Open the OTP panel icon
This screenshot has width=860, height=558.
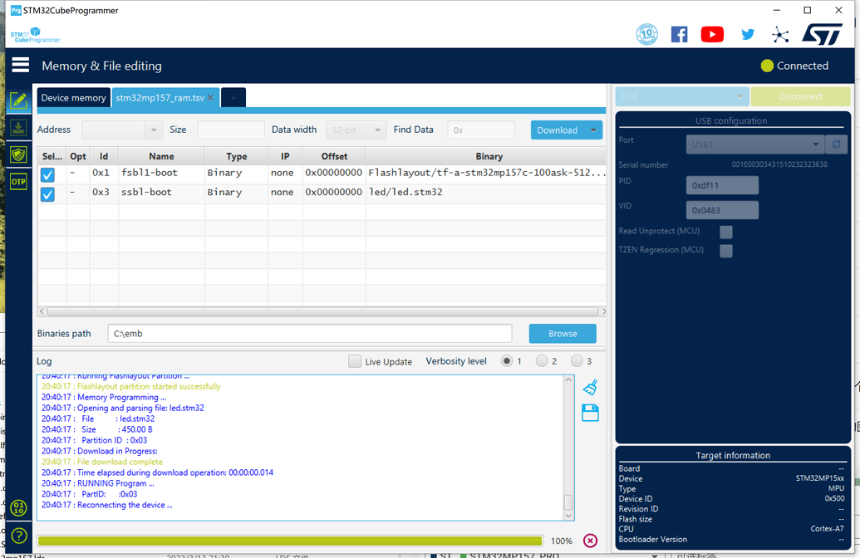click(x=18, y=181)
